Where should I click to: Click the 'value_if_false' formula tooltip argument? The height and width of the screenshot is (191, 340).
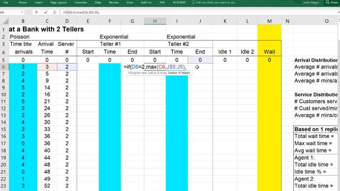[x=179, y=73]
